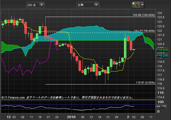Screen dimensions: 171x120
Task: Click the 115 price axis label
Action: 161,93
